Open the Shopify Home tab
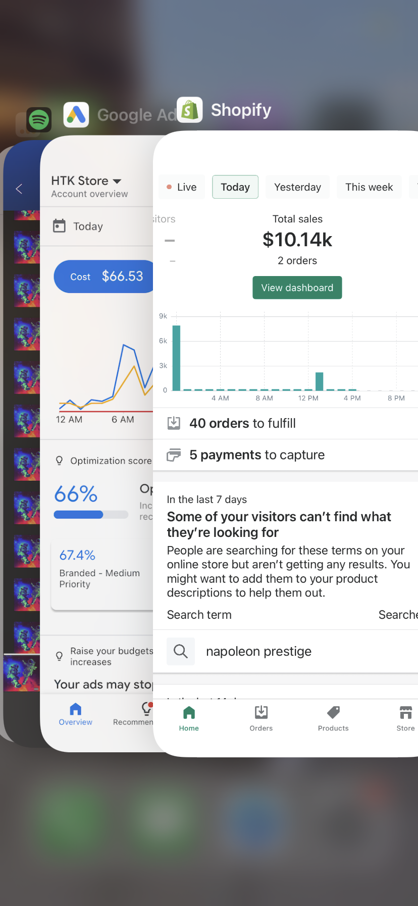418x906 pixels. (189, 718)
